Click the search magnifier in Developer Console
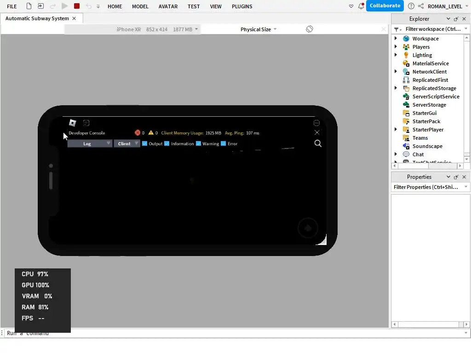 (318, 143)
